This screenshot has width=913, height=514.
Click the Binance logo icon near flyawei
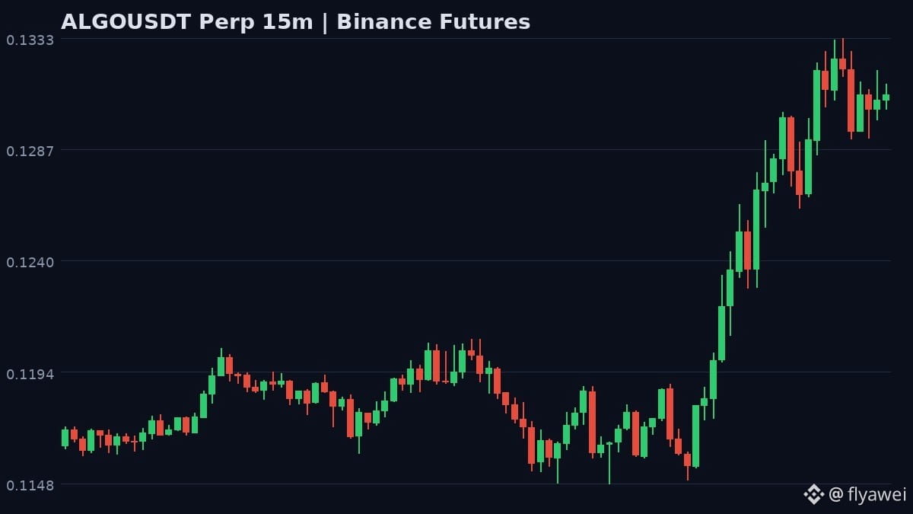(813, 494)
